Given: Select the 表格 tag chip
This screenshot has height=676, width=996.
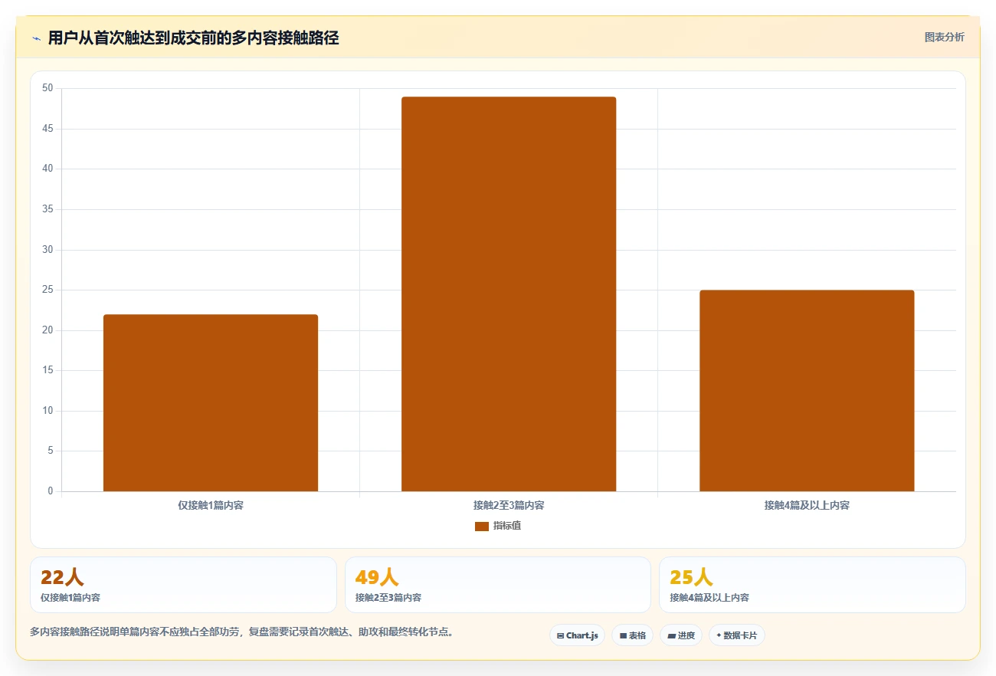Looking at the screenshot, I should pyautogui.click(x=632, y=635).
